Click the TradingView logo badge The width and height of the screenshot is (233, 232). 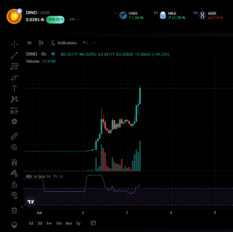(x=31, y=202)
